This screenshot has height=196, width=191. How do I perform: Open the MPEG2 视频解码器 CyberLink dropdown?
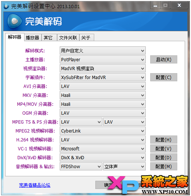pos(103,131)
